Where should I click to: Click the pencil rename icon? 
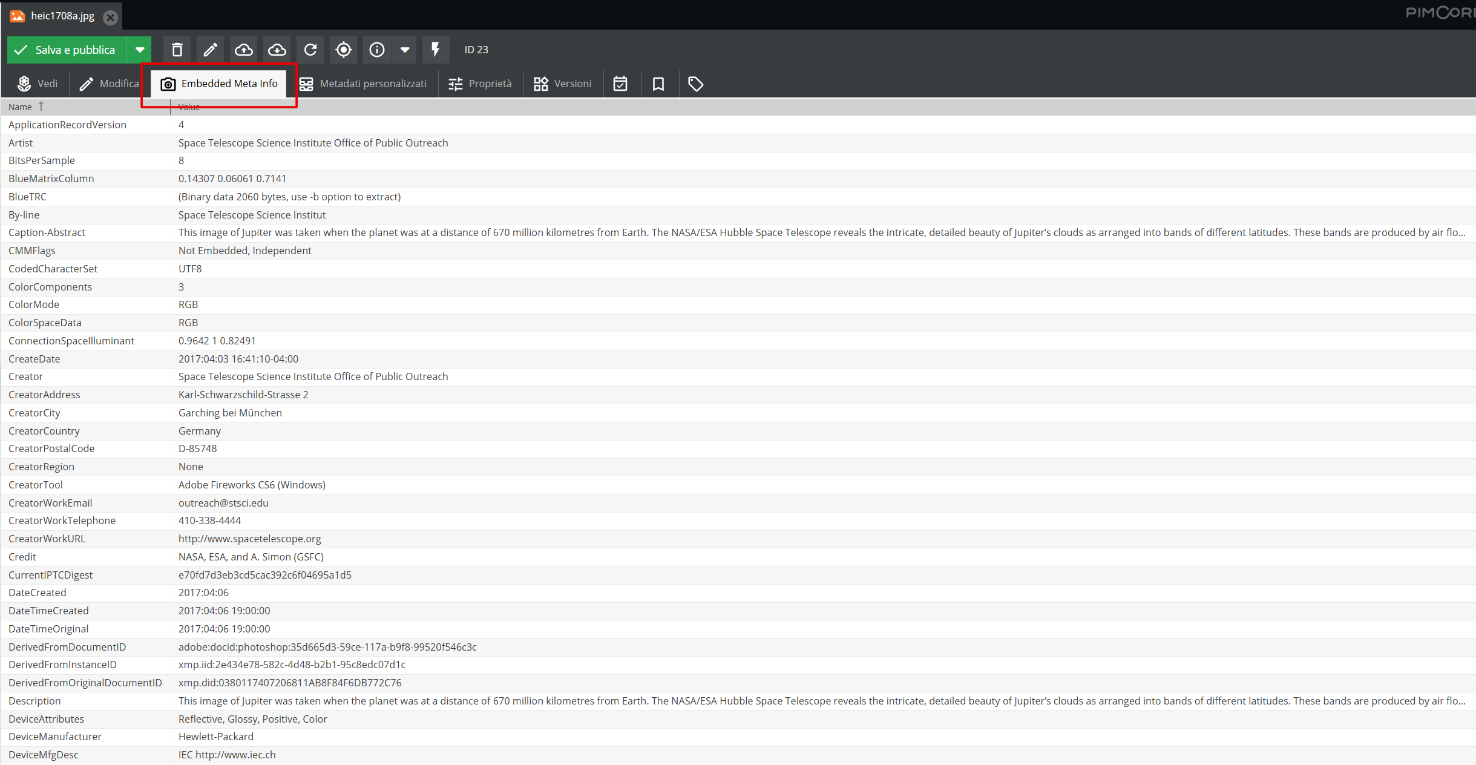point(210,50)
